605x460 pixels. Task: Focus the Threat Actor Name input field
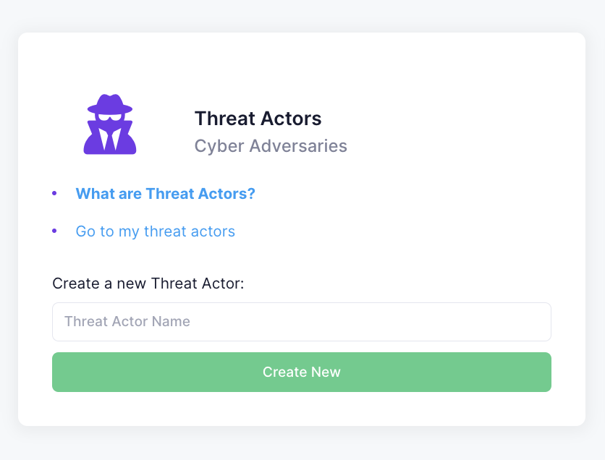302,322
